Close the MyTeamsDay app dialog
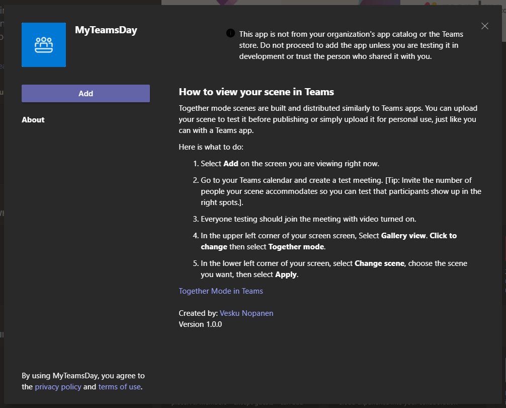 [484, 26]
